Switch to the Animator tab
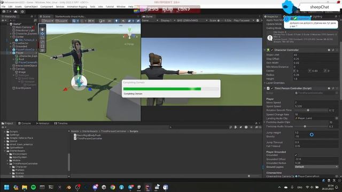The width and height of the screenshot is (342, 192). 43,123
